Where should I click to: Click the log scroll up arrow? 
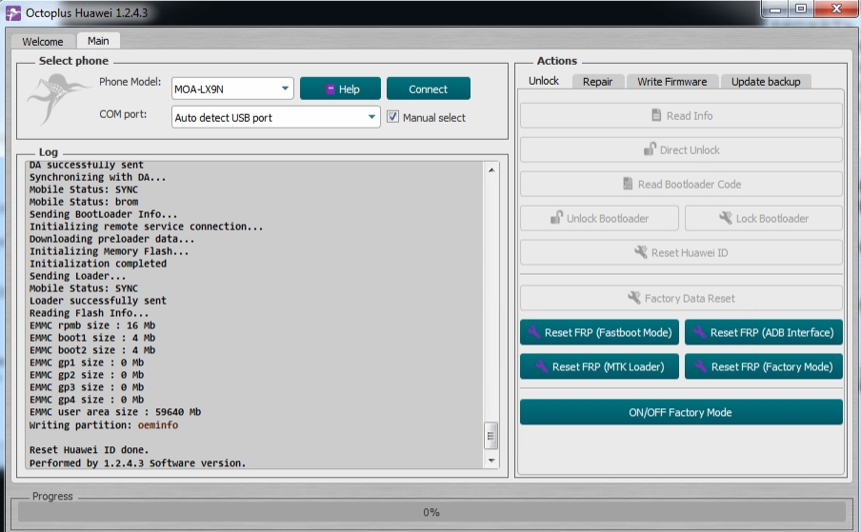click(x=491, y=170)
